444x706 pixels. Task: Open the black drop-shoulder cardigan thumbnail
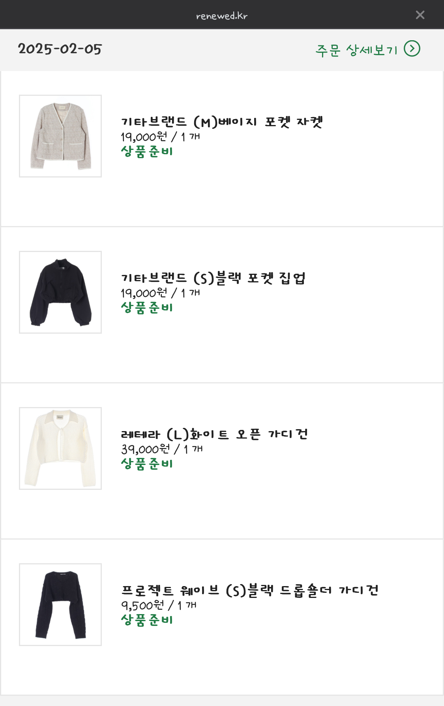(x=60, y=605)
